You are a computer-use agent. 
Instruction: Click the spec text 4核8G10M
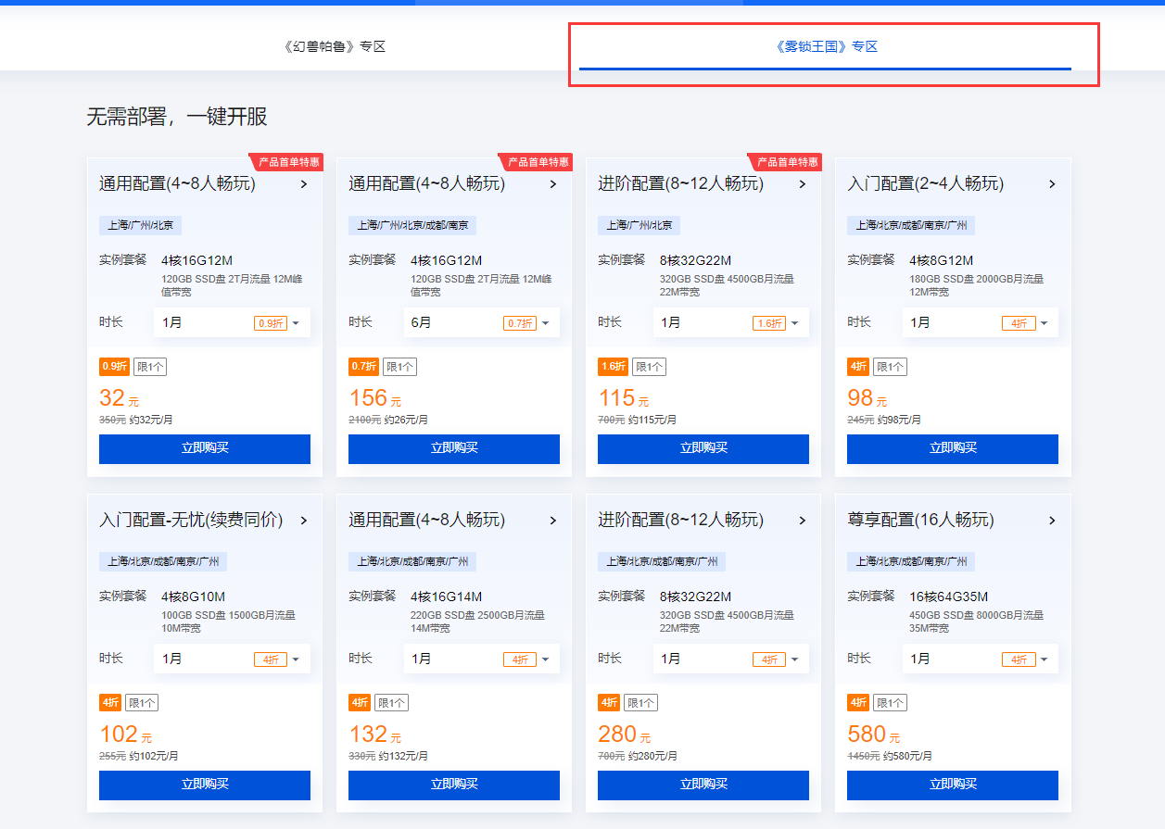[x=194, y=597]
